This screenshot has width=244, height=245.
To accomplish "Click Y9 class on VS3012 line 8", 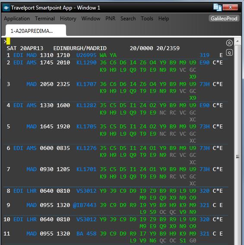I will (103, 191).
